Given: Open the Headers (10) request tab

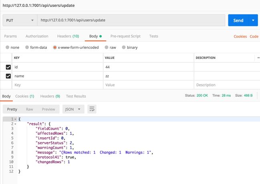Looking at the screenshot, I should click(x=68, y=36).
